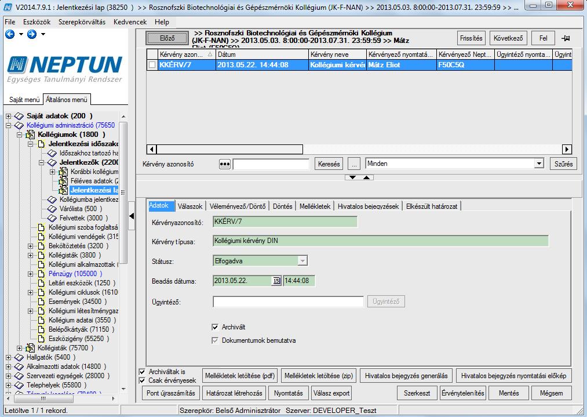Click the collapse-down arrow on the splitter

point(352,177)
